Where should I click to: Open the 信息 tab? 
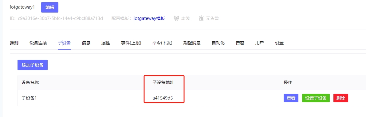(86, 43)
